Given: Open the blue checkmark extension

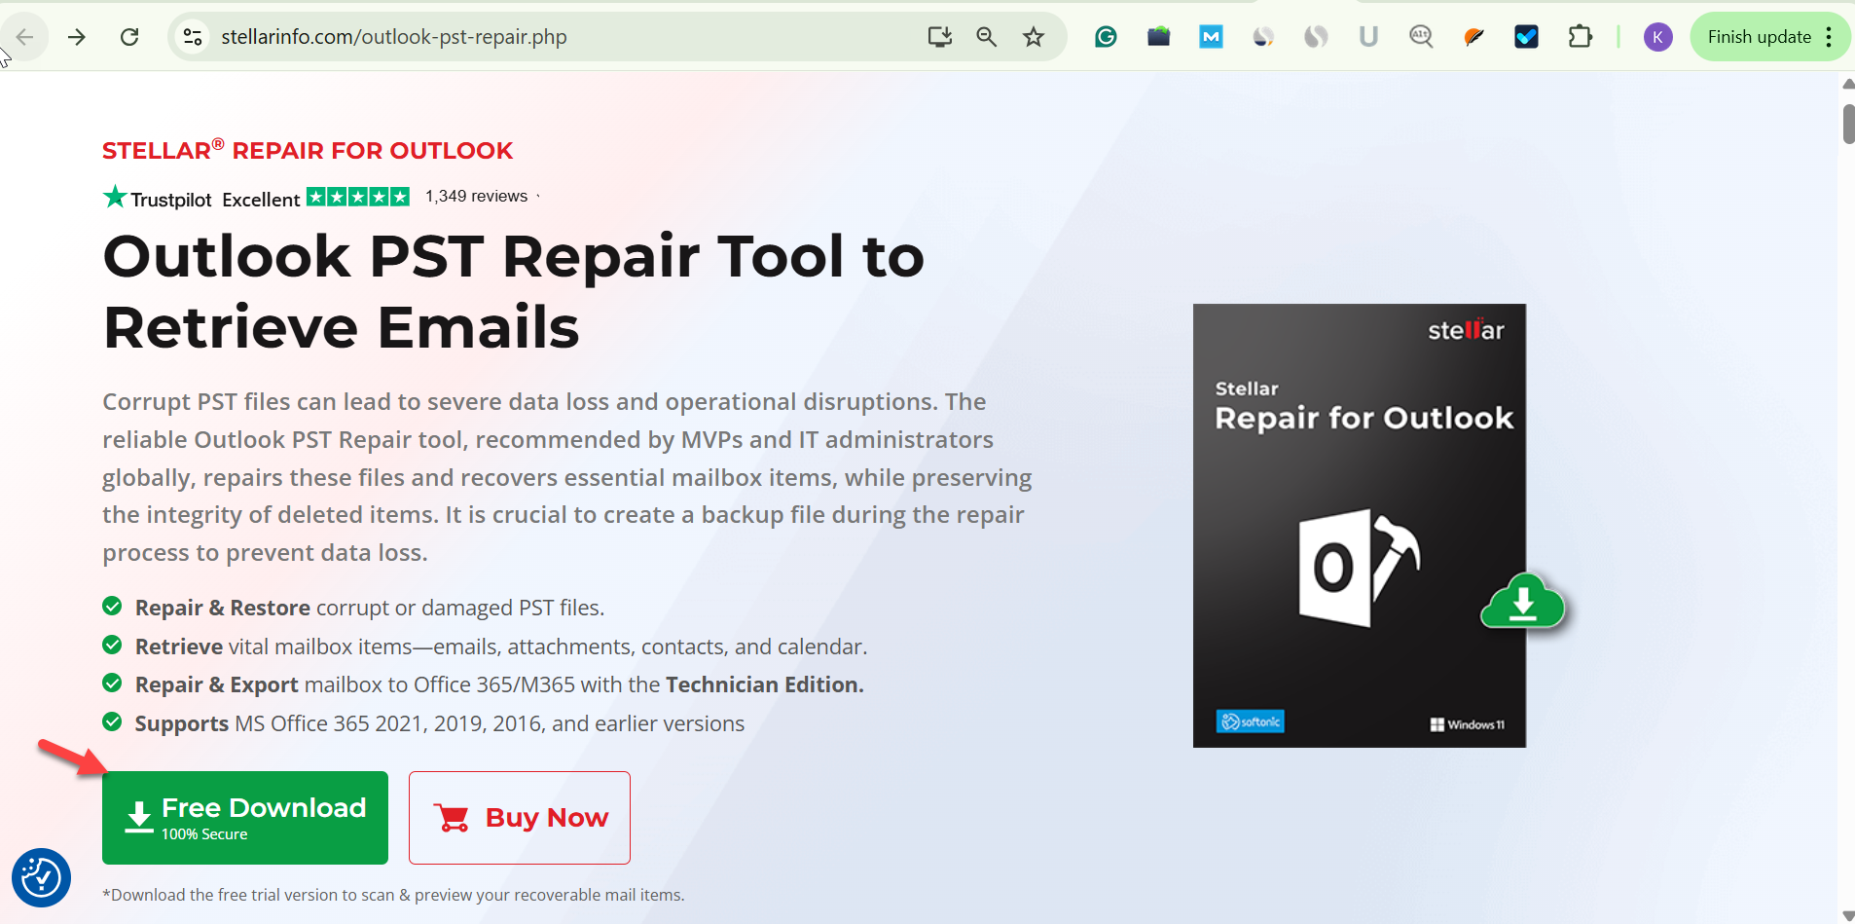Looking at the screenshot, I should [x=1526, y=37].
